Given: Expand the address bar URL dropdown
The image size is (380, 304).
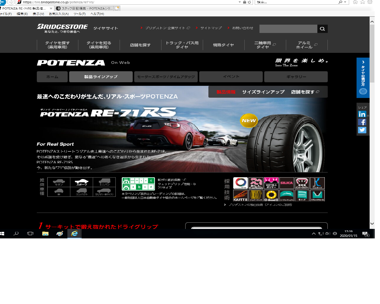Looking at the screenshot, I should click(240, 2).
